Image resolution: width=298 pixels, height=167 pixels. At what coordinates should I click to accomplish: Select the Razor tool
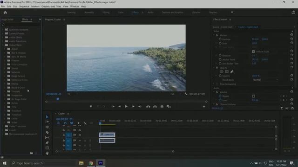pyautogui.click(x=47, y=132)
